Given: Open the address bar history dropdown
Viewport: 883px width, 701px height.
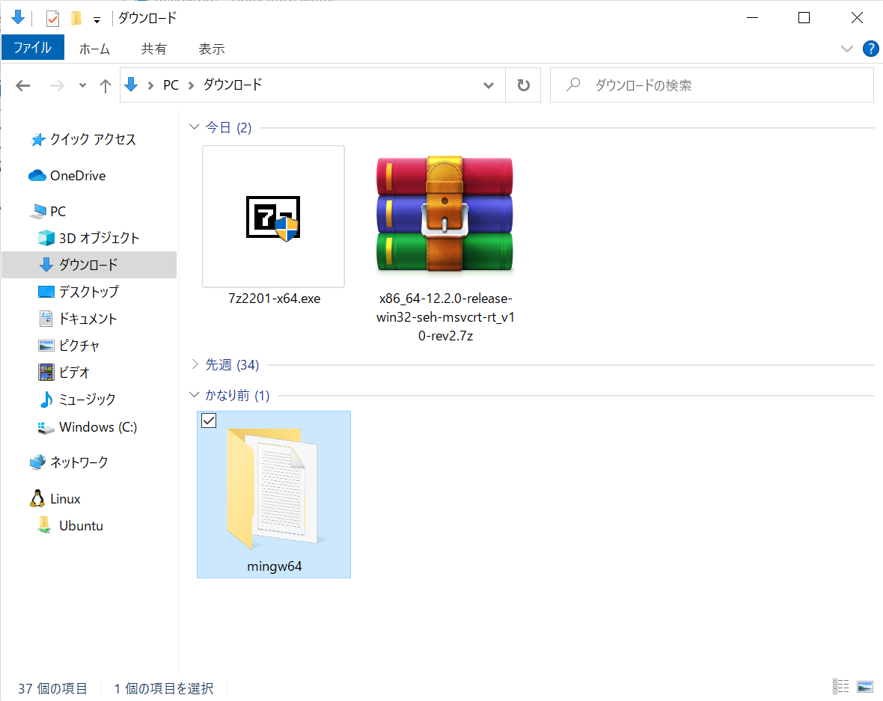Looking at the screenshot, I should tap(488, 85).
